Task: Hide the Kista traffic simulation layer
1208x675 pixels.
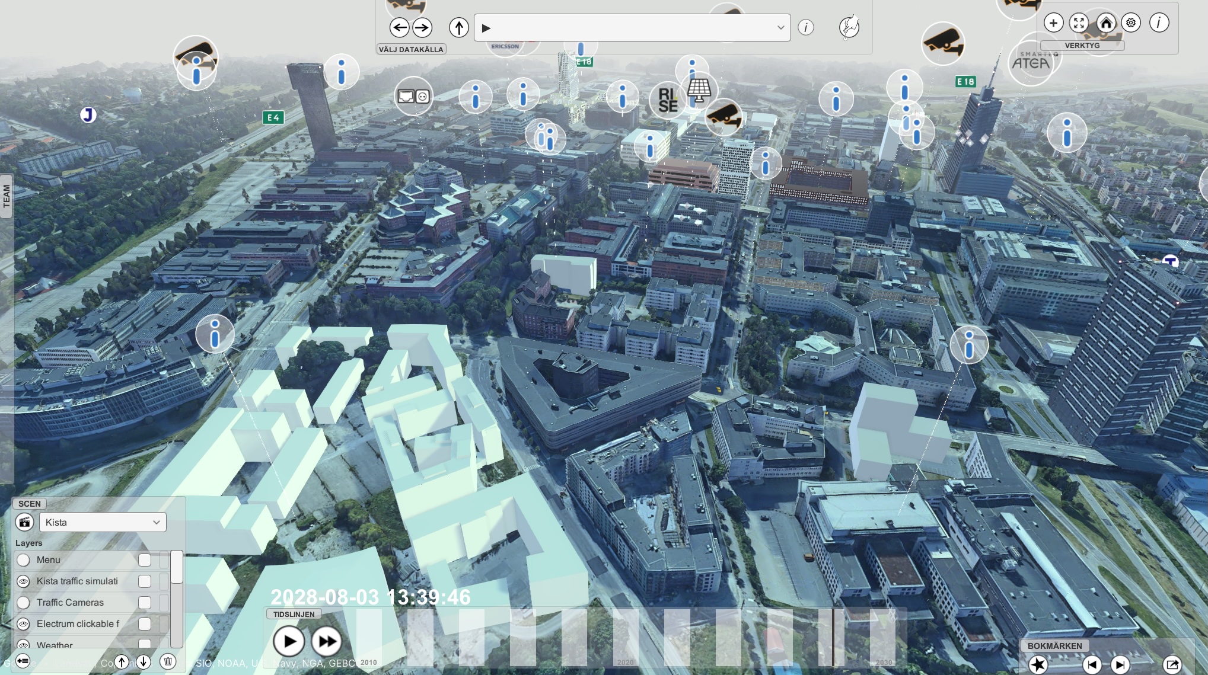Action: coord(23,581)
